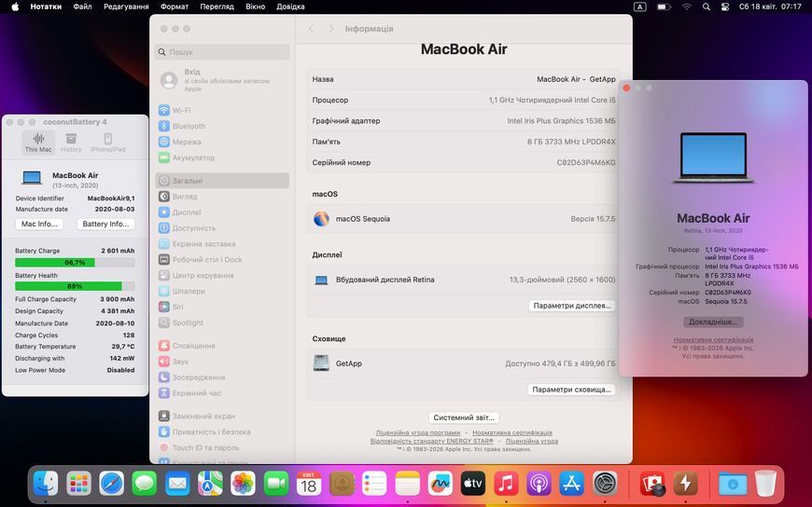Open Параметри дисплея... button
The width and height of the screenshot is (812, 507).
(572, 306)
